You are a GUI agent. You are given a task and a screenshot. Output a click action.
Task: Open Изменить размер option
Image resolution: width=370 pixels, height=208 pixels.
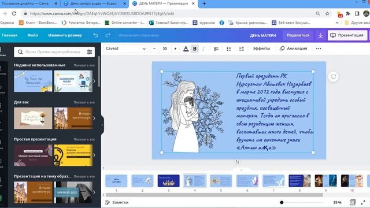[x=65, y=35]
